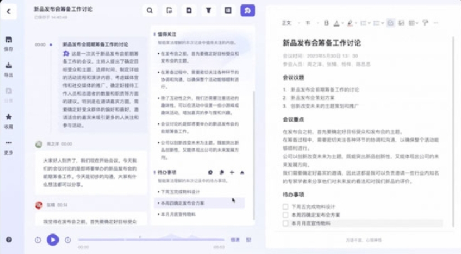Check the 下周五完成物料设计 checkbox
461x254 pixels.
point(285,207)
